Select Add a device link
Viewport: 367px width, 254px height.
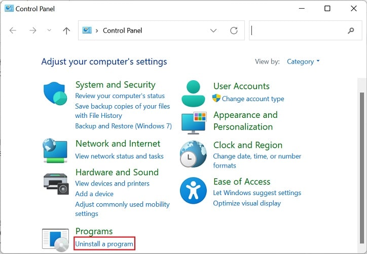94,194
